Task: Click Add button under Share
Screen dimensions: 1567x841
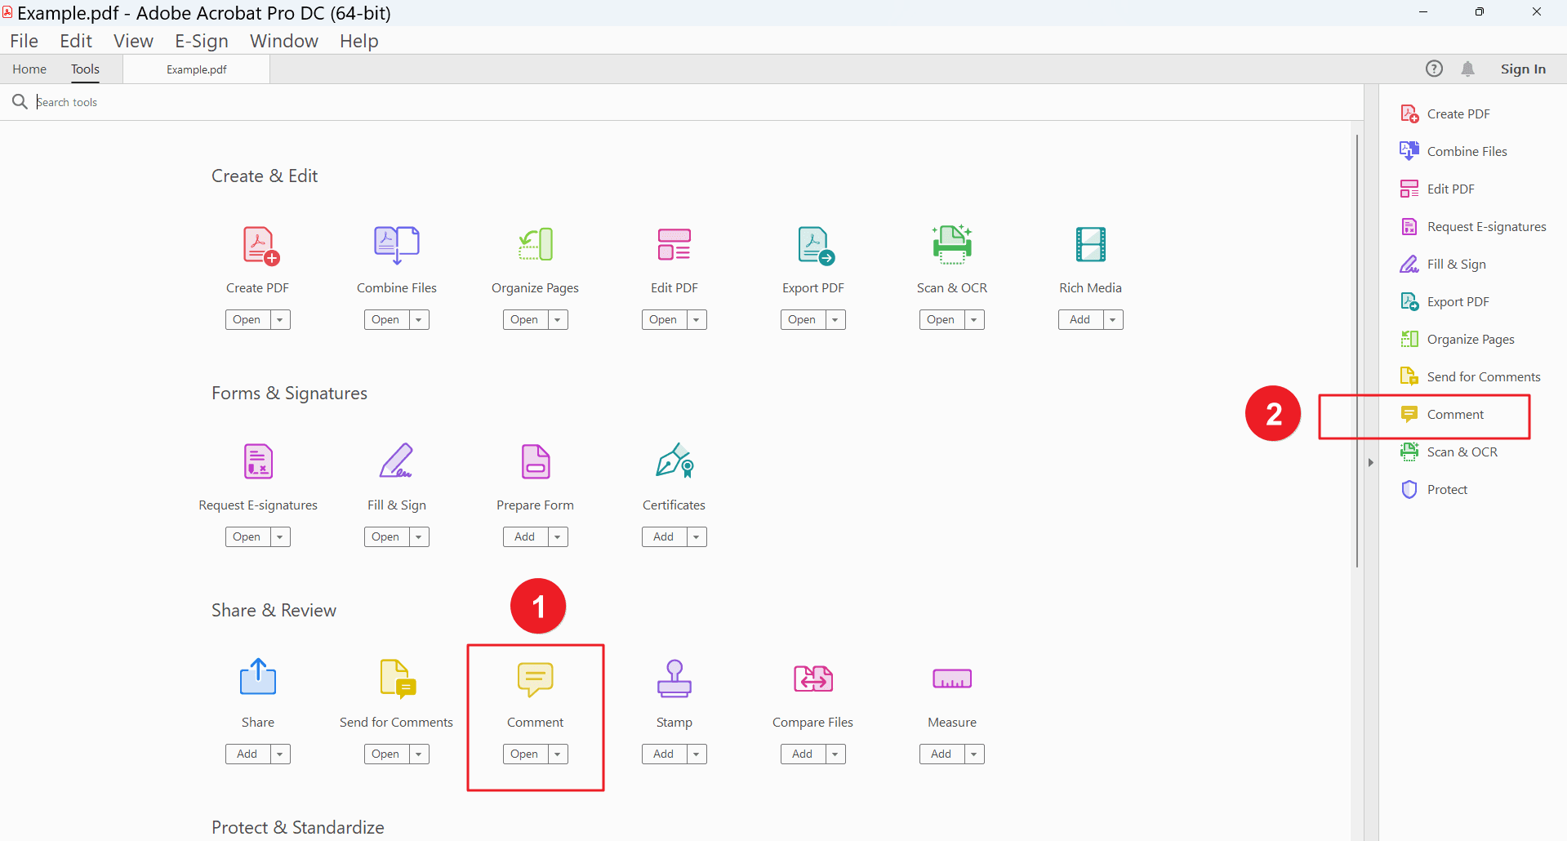Action: coord(247,754)
